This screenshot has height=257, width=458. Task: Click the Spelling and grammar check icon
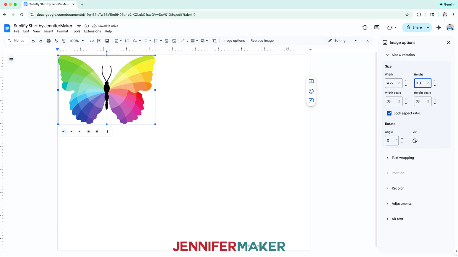tap(56, 41)
